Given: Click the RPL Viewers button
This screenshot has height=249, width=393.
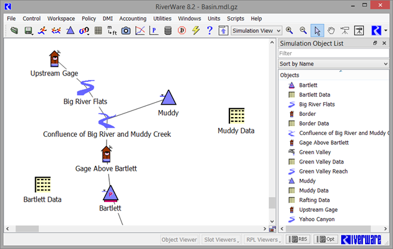Looking at the screenshot, I should pyautogui.click(x=263, y=240).
